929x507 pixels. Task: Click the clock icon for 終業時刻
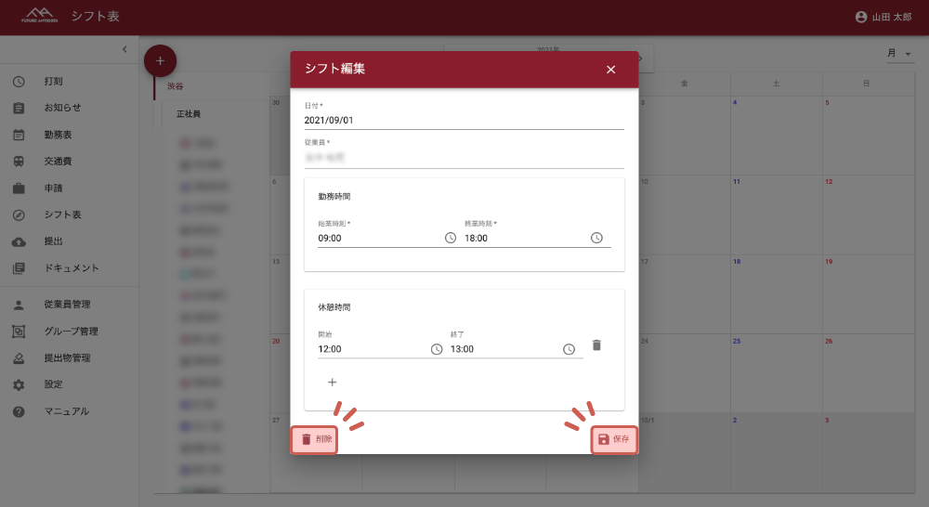point(597,238)
